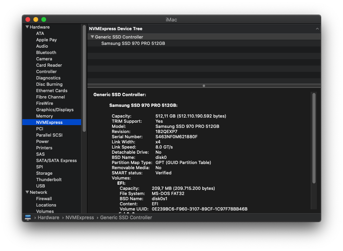Select Firewall under Network
This screenshot has height=251, width=343.
(44, 199)
